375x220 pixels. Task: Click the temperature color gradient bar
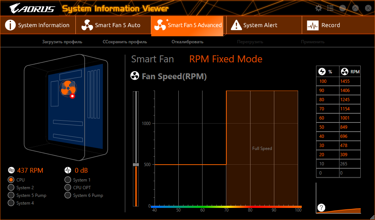[226, 206]
